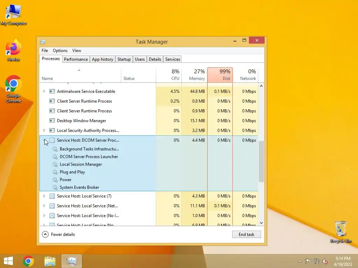Click the muted volume tray icon
Screen dimensions: 358x268
click(x=325, y=261)
